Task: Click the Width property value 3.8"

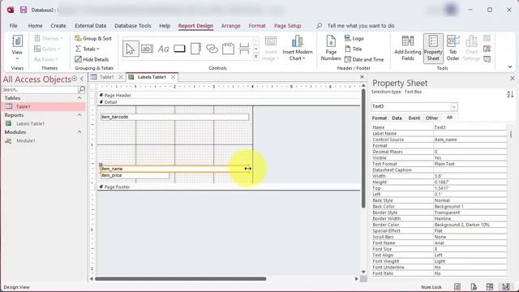Action: click(x=470, y=176)
